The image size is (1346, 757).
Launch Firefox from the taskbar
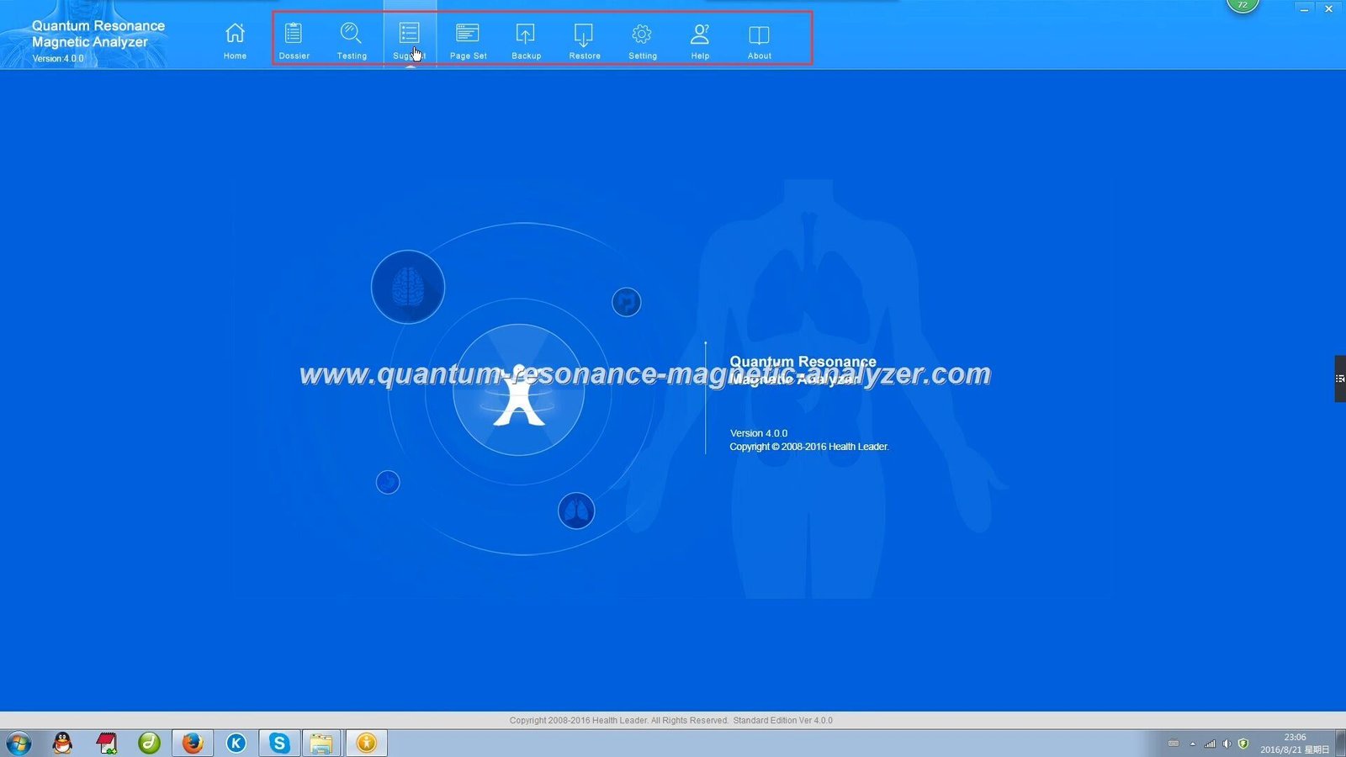tap(192, 743)
